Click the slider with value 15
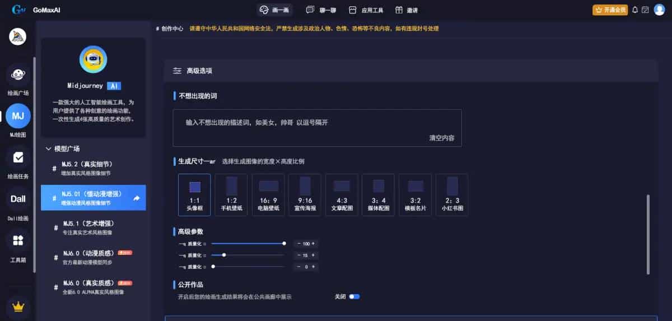The image size is (672, 321). [248, 255]
